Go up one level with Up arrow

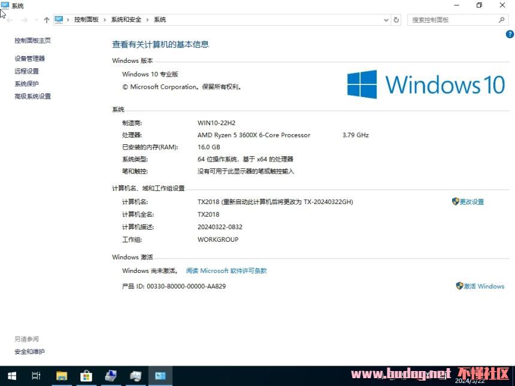[47, 20]
